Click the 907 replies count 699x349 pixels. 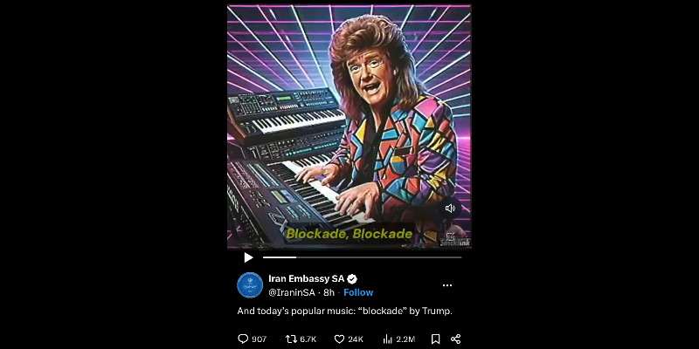pyautogui.click(x=259, y=339)
